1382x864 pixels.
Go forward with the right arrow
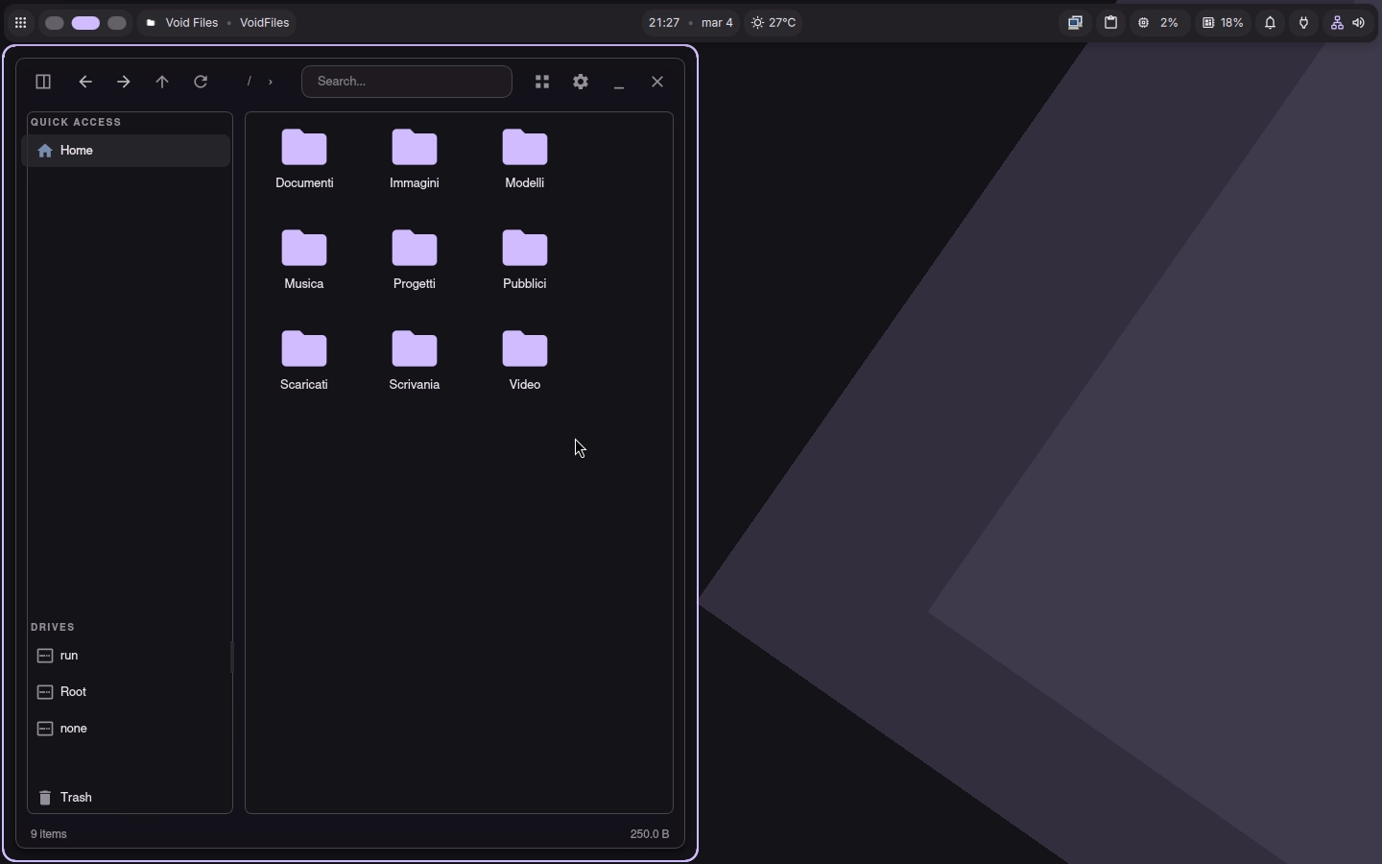tap(124, 83)
